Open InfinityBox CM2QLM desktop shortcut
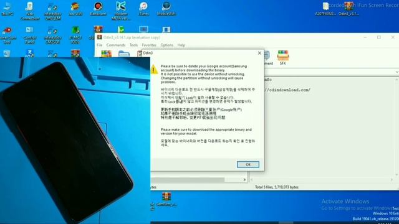This screenshot has height=224, width=399. coord(52,11)
